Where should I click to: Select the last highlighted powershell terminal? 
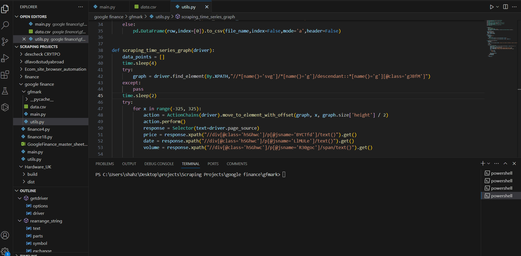click(501, 196)
